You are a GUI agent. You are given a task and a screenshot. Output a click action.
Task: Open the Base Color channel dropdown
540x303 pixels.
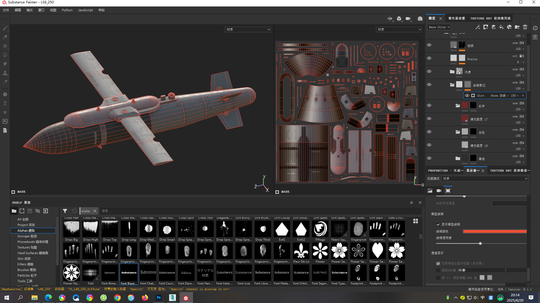pyautogui.click(x=439, y=27)
